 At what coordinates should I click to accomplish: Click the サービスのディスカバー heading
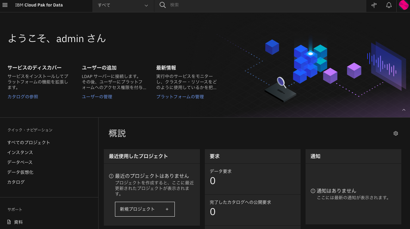click(34, 68)
